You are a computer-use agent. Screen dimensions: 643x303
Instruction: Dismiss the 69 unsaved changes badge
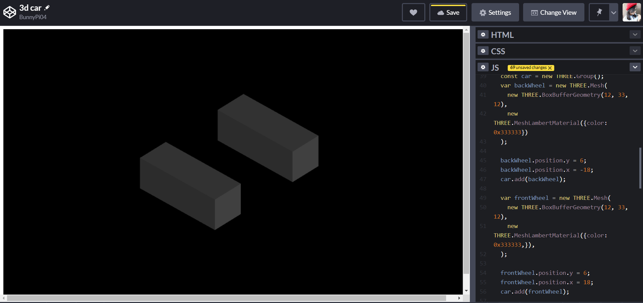[550, 68]
